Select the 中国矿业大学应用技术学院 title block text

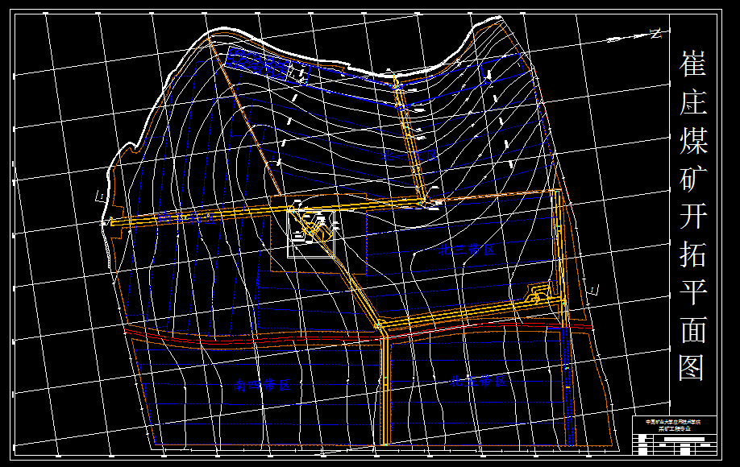click(673, 422)
